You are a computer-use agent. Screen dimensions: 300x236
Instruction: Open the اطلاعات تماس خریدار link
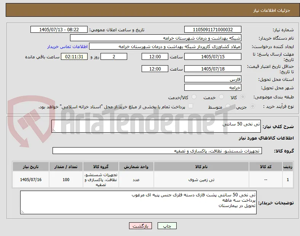point(67,47)
